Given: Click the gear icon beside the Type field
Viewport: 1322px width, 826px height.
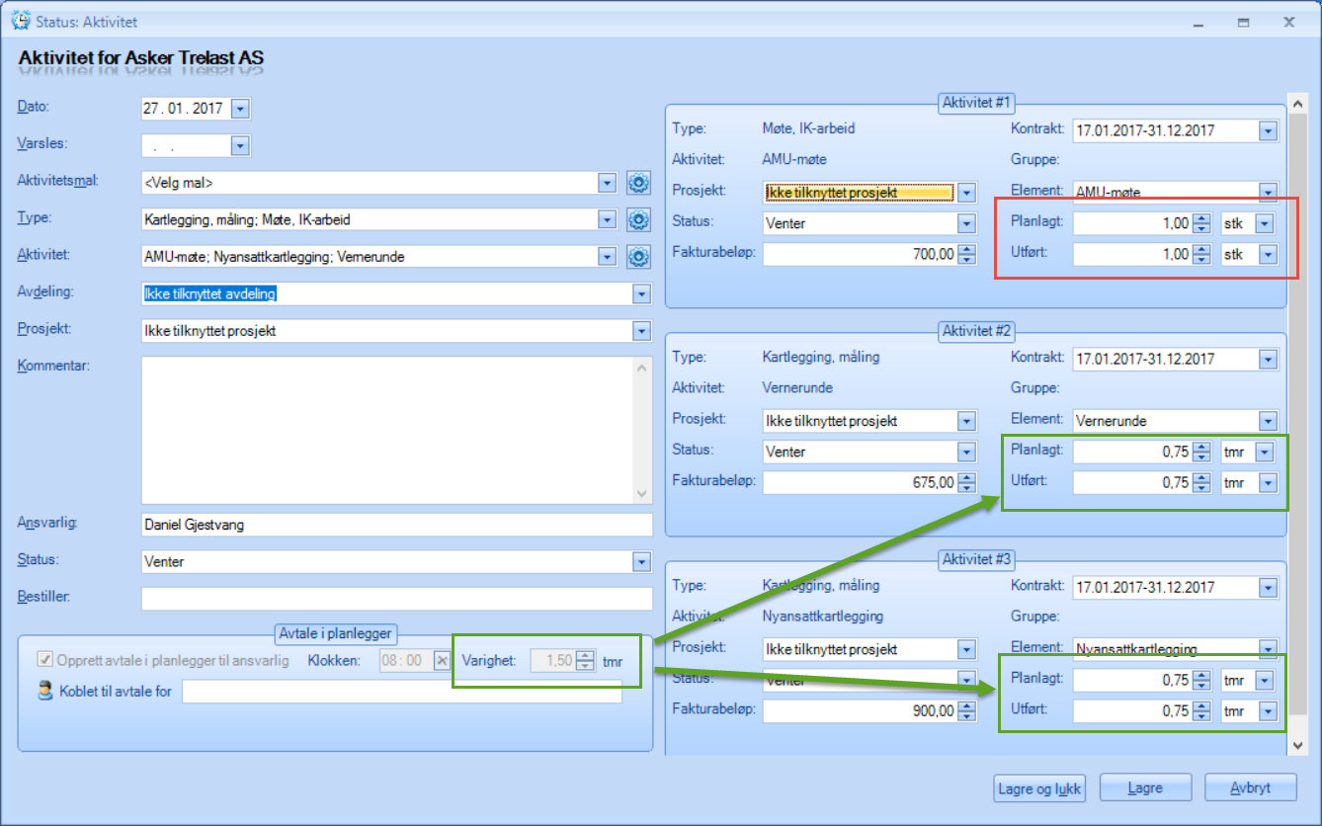Looking at the screenshot, I should (638, 219).
